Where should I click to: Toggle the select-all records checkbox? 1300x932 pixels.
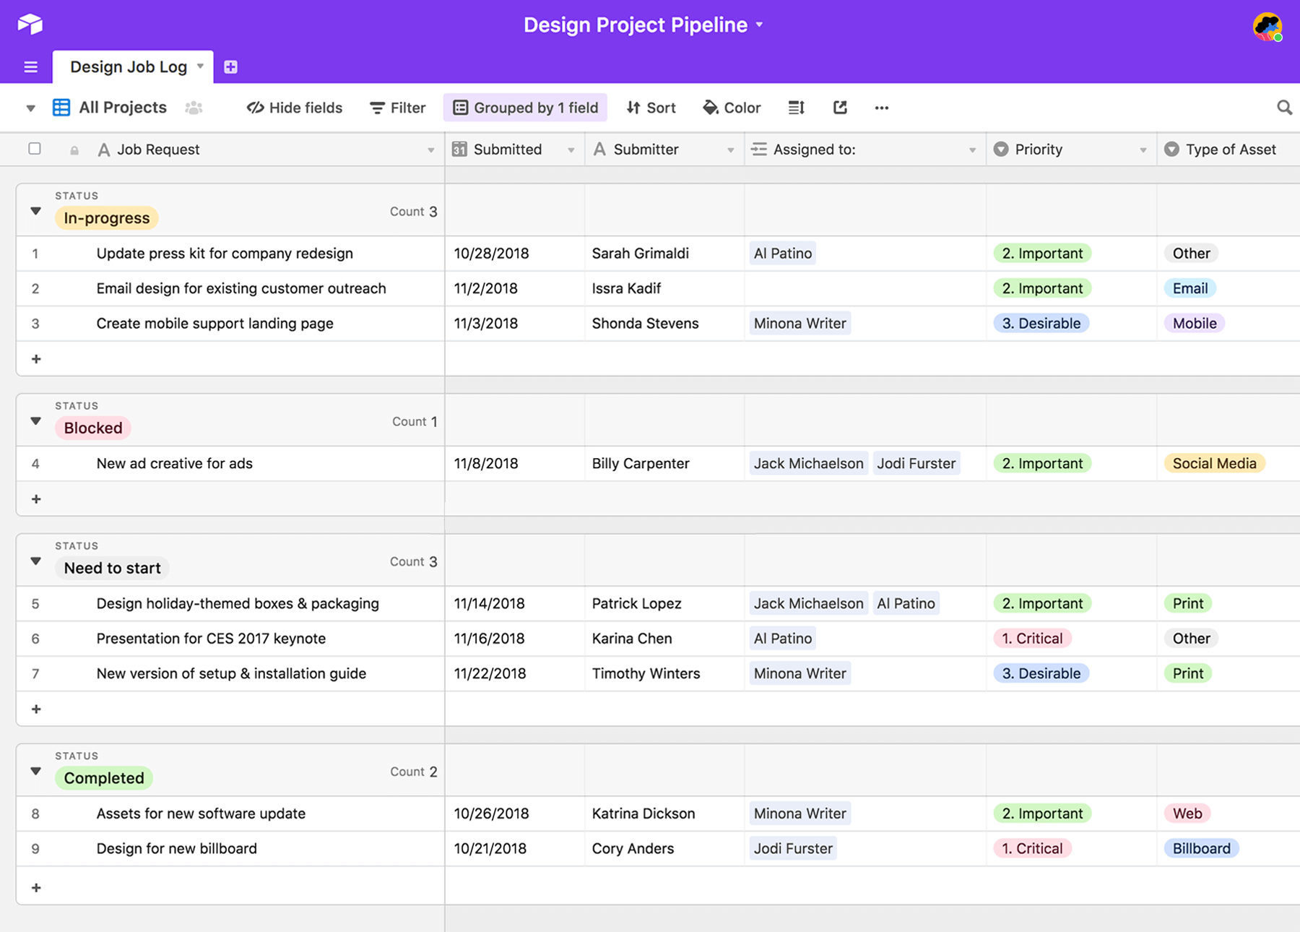click(x=35, y=149)
